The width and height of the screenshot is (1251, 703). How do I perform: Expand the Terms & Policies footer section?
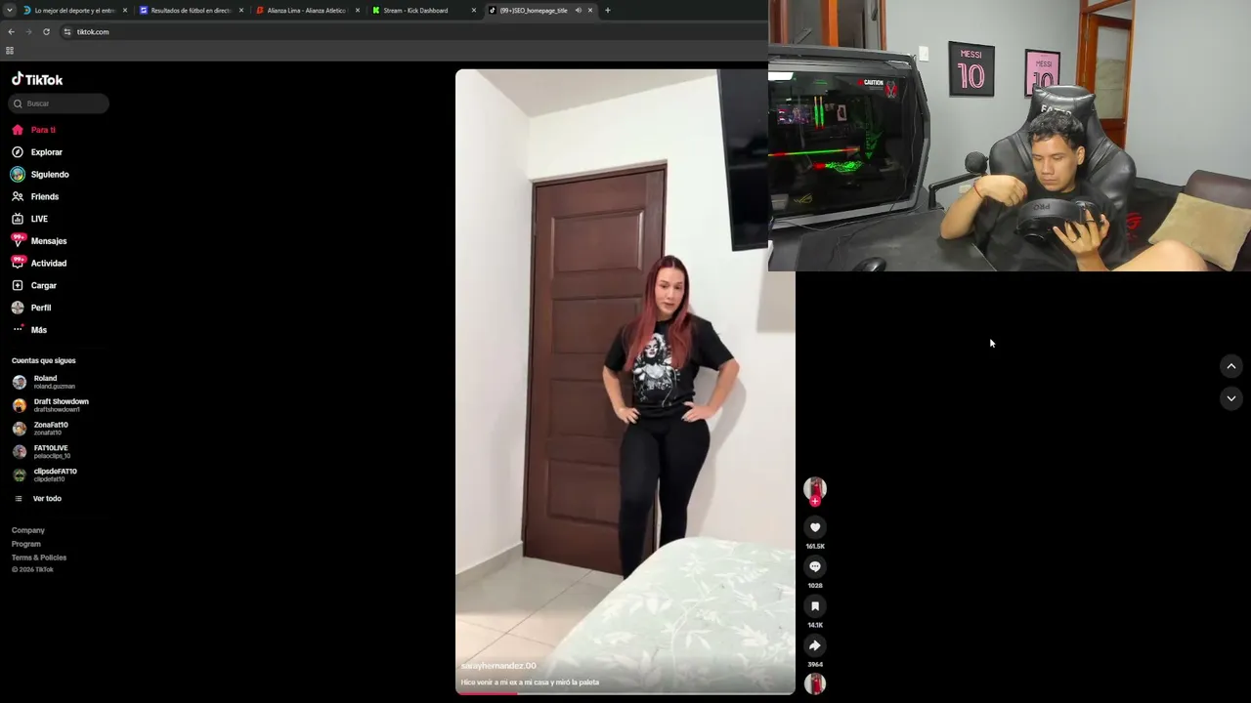click(39, 558)
